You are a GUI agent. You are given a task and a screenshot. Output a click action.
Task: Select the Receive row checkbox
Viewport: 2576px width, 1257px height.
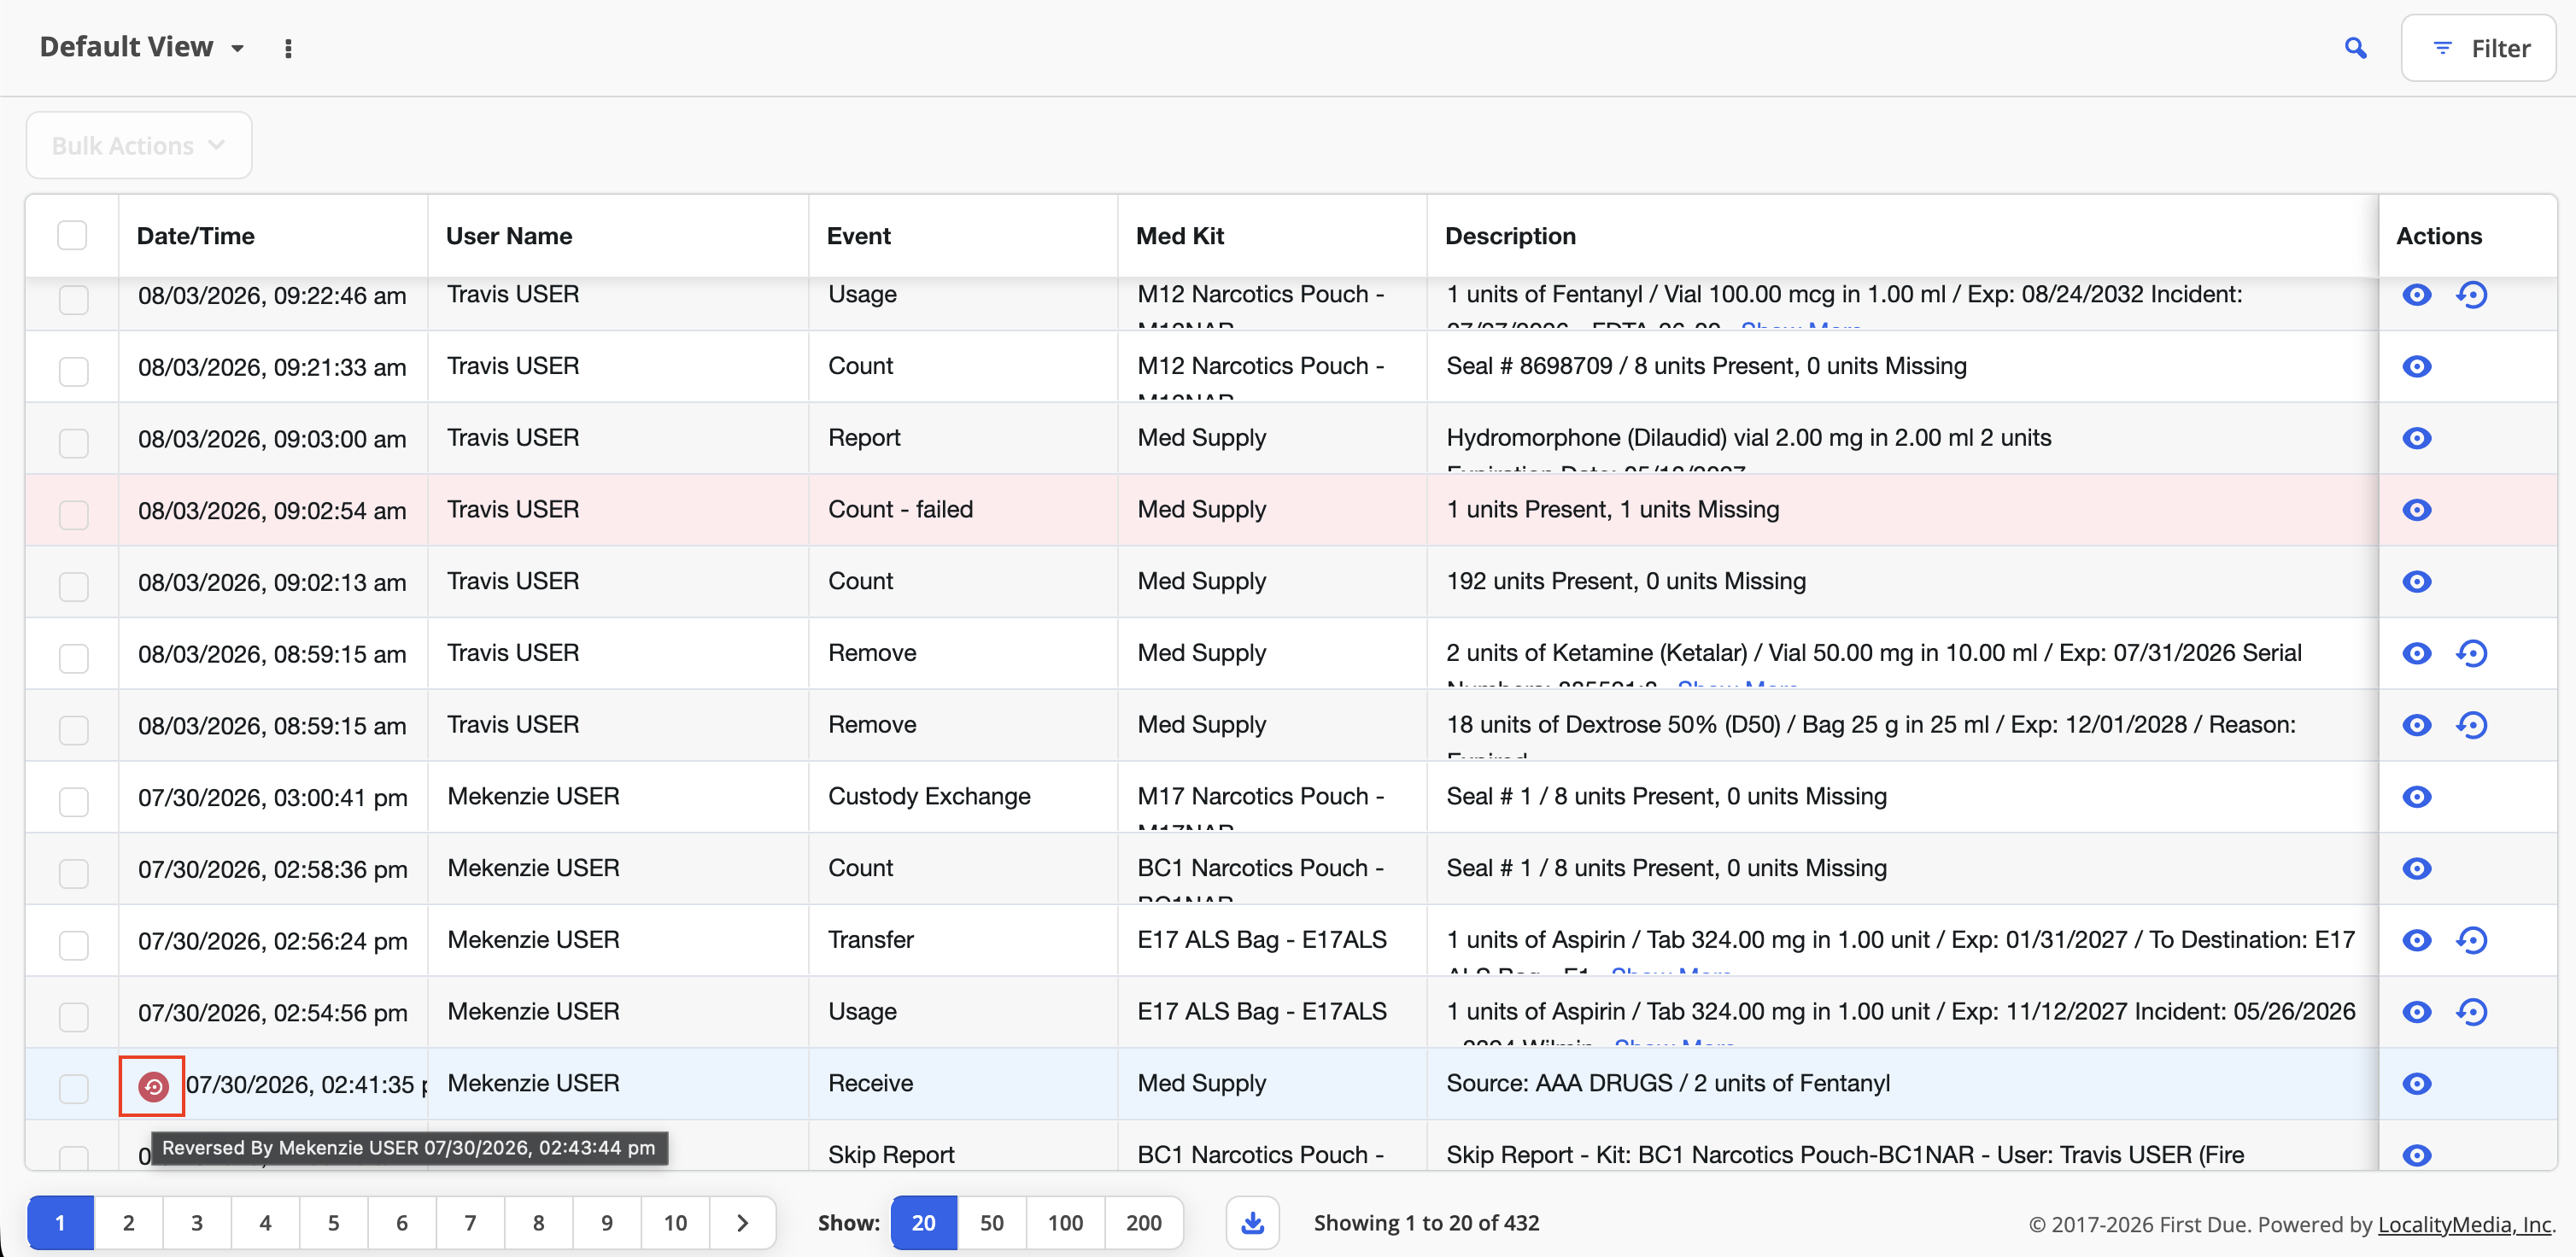pos(73,1089)
